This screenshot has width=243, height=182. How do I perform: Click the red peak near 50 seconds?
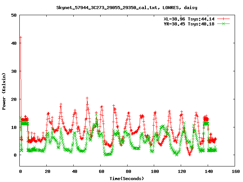tap(87, 98)
